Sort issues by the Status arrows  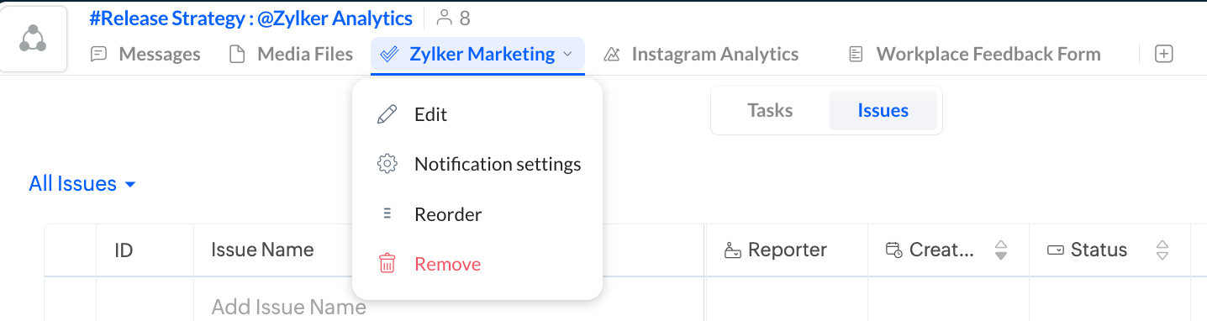(1162, 250)
